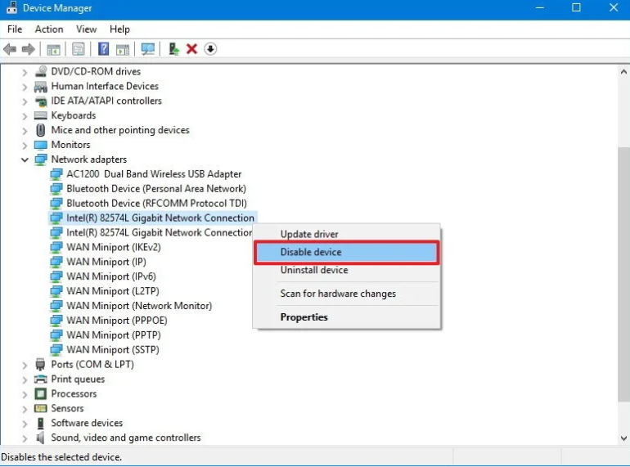Viewport: 630px width, 467px height.
Task: Click Show/Hide Console Tree toolbar icon
Action: (53, 49)
